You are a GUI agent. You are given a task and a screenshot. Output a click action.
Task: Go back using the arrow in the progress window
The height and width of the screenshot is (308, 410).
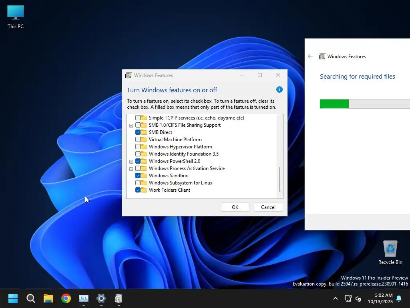click(310, 56)
